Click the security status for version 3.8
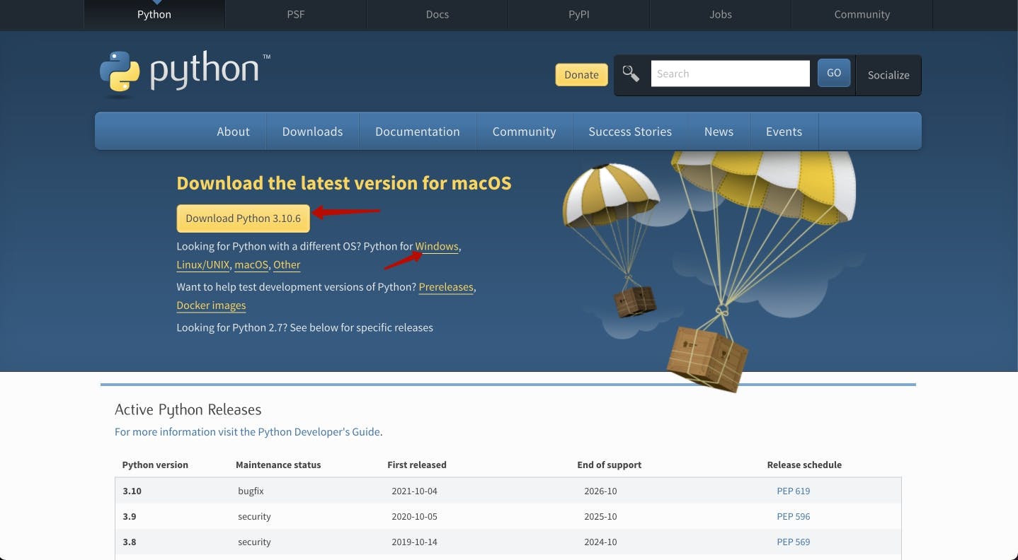1018x560 pixels. coord(254,542)
